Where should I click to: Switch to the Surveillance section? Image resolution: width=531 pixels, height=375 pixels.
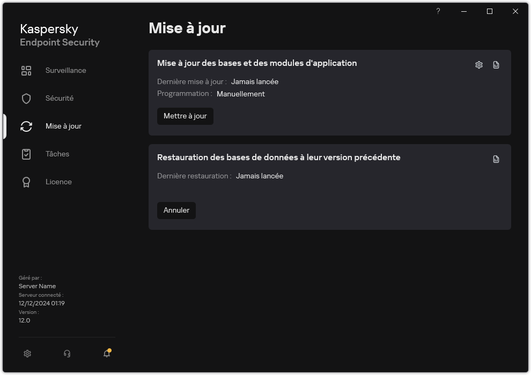coord(65,70)
